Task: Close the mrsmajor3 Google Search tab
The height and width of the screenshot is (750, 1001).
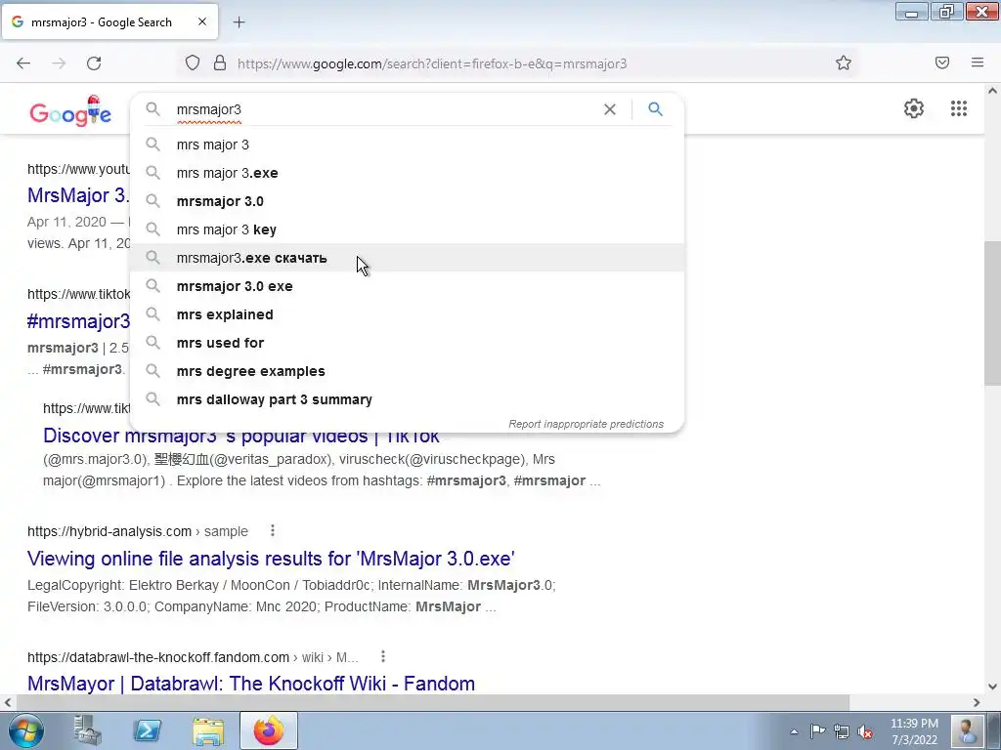Action: [202, 21]
